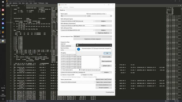The height and width of the screenshot is (102, 182).
Task: Click the add photo button
Action: coord(106,66)
